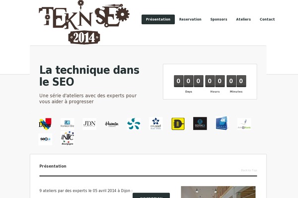Click the teal pinwheel sponsor logo
This screenshot has width=298, height=198.
coord(134,124)
